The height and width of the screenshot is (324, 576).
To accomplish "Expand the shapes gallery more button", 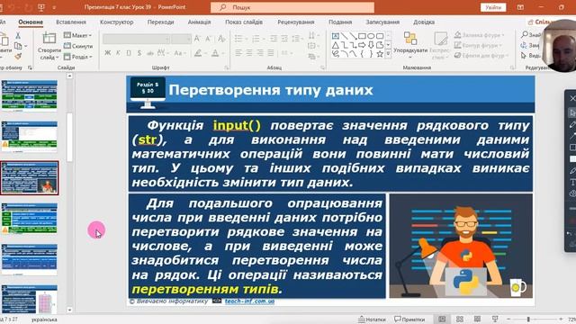I will click(x=388, y=54).
